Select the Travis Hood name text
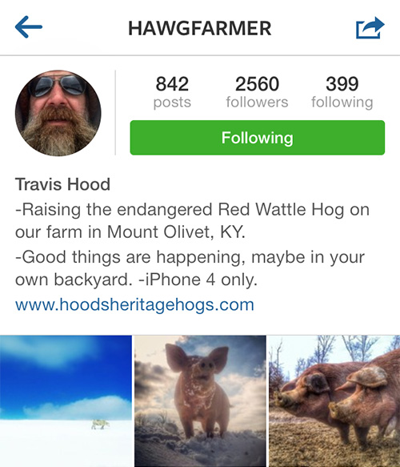 coord(62,184)
